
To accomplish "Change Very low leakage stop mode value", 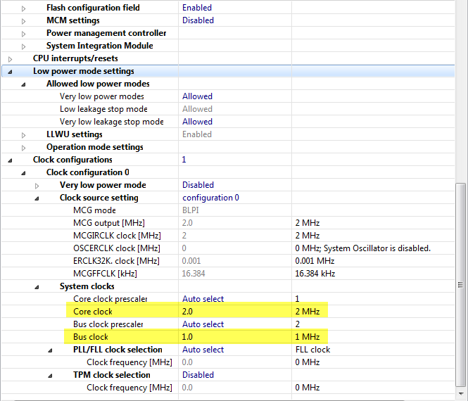I will 197,122.
